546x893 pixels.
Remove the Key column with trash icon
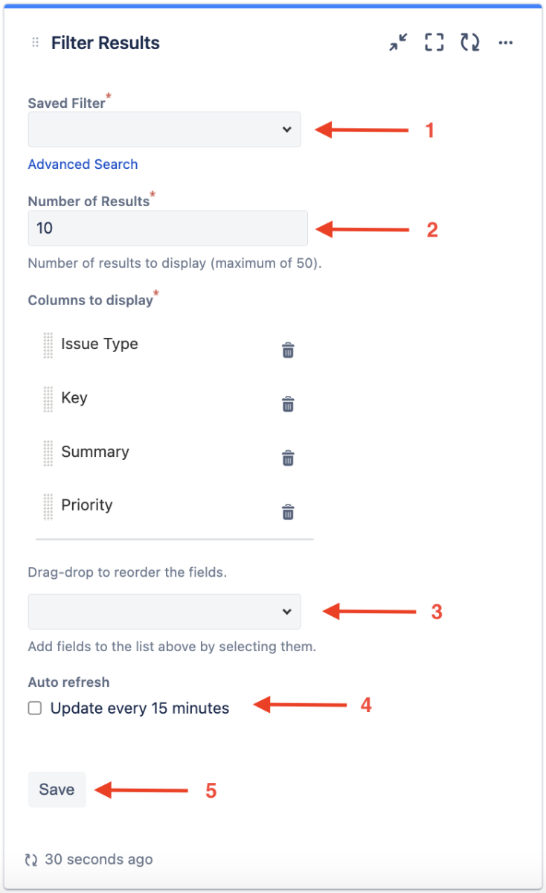point(288,404)
